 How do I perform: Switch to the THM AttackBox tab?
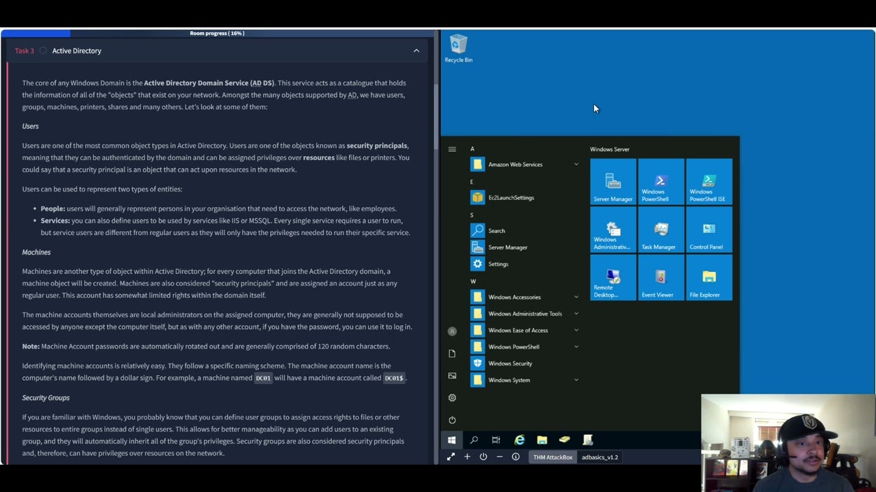[552, 457]
